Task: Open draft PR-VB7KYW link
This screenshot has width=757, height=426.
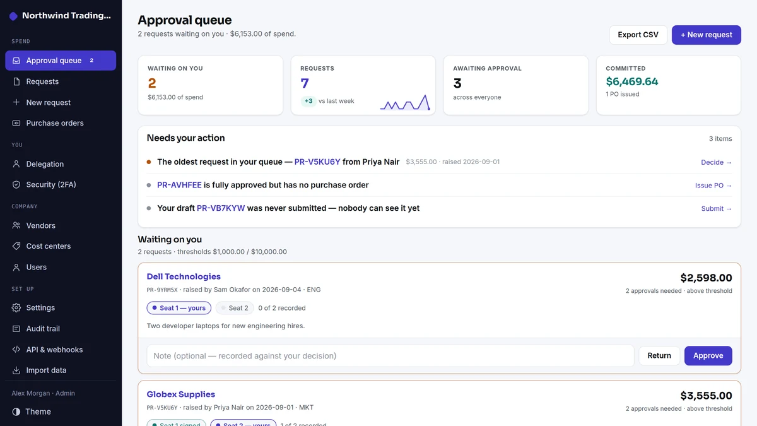Action: pos(221,208)
